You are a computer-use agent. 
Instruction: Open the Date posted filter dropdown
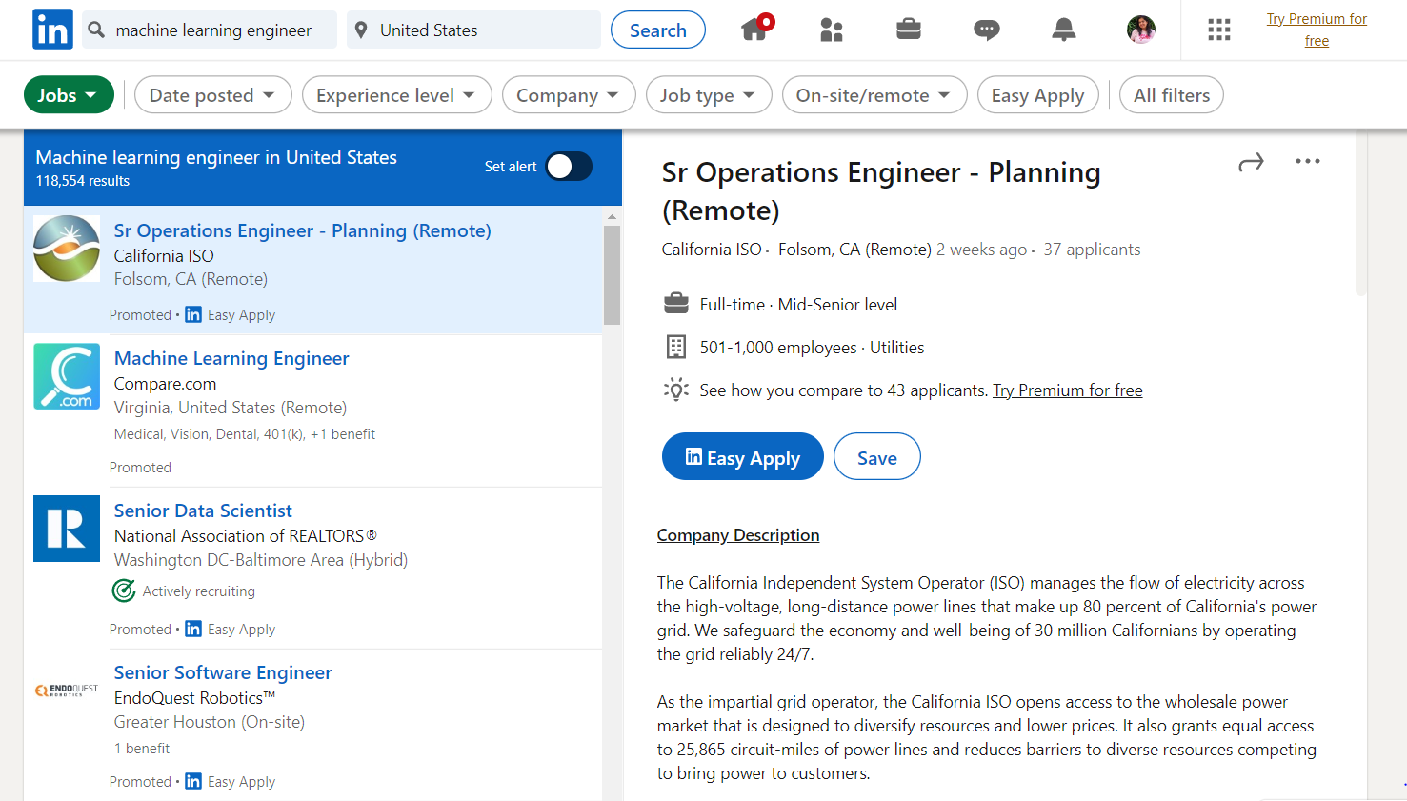(213, 95)
